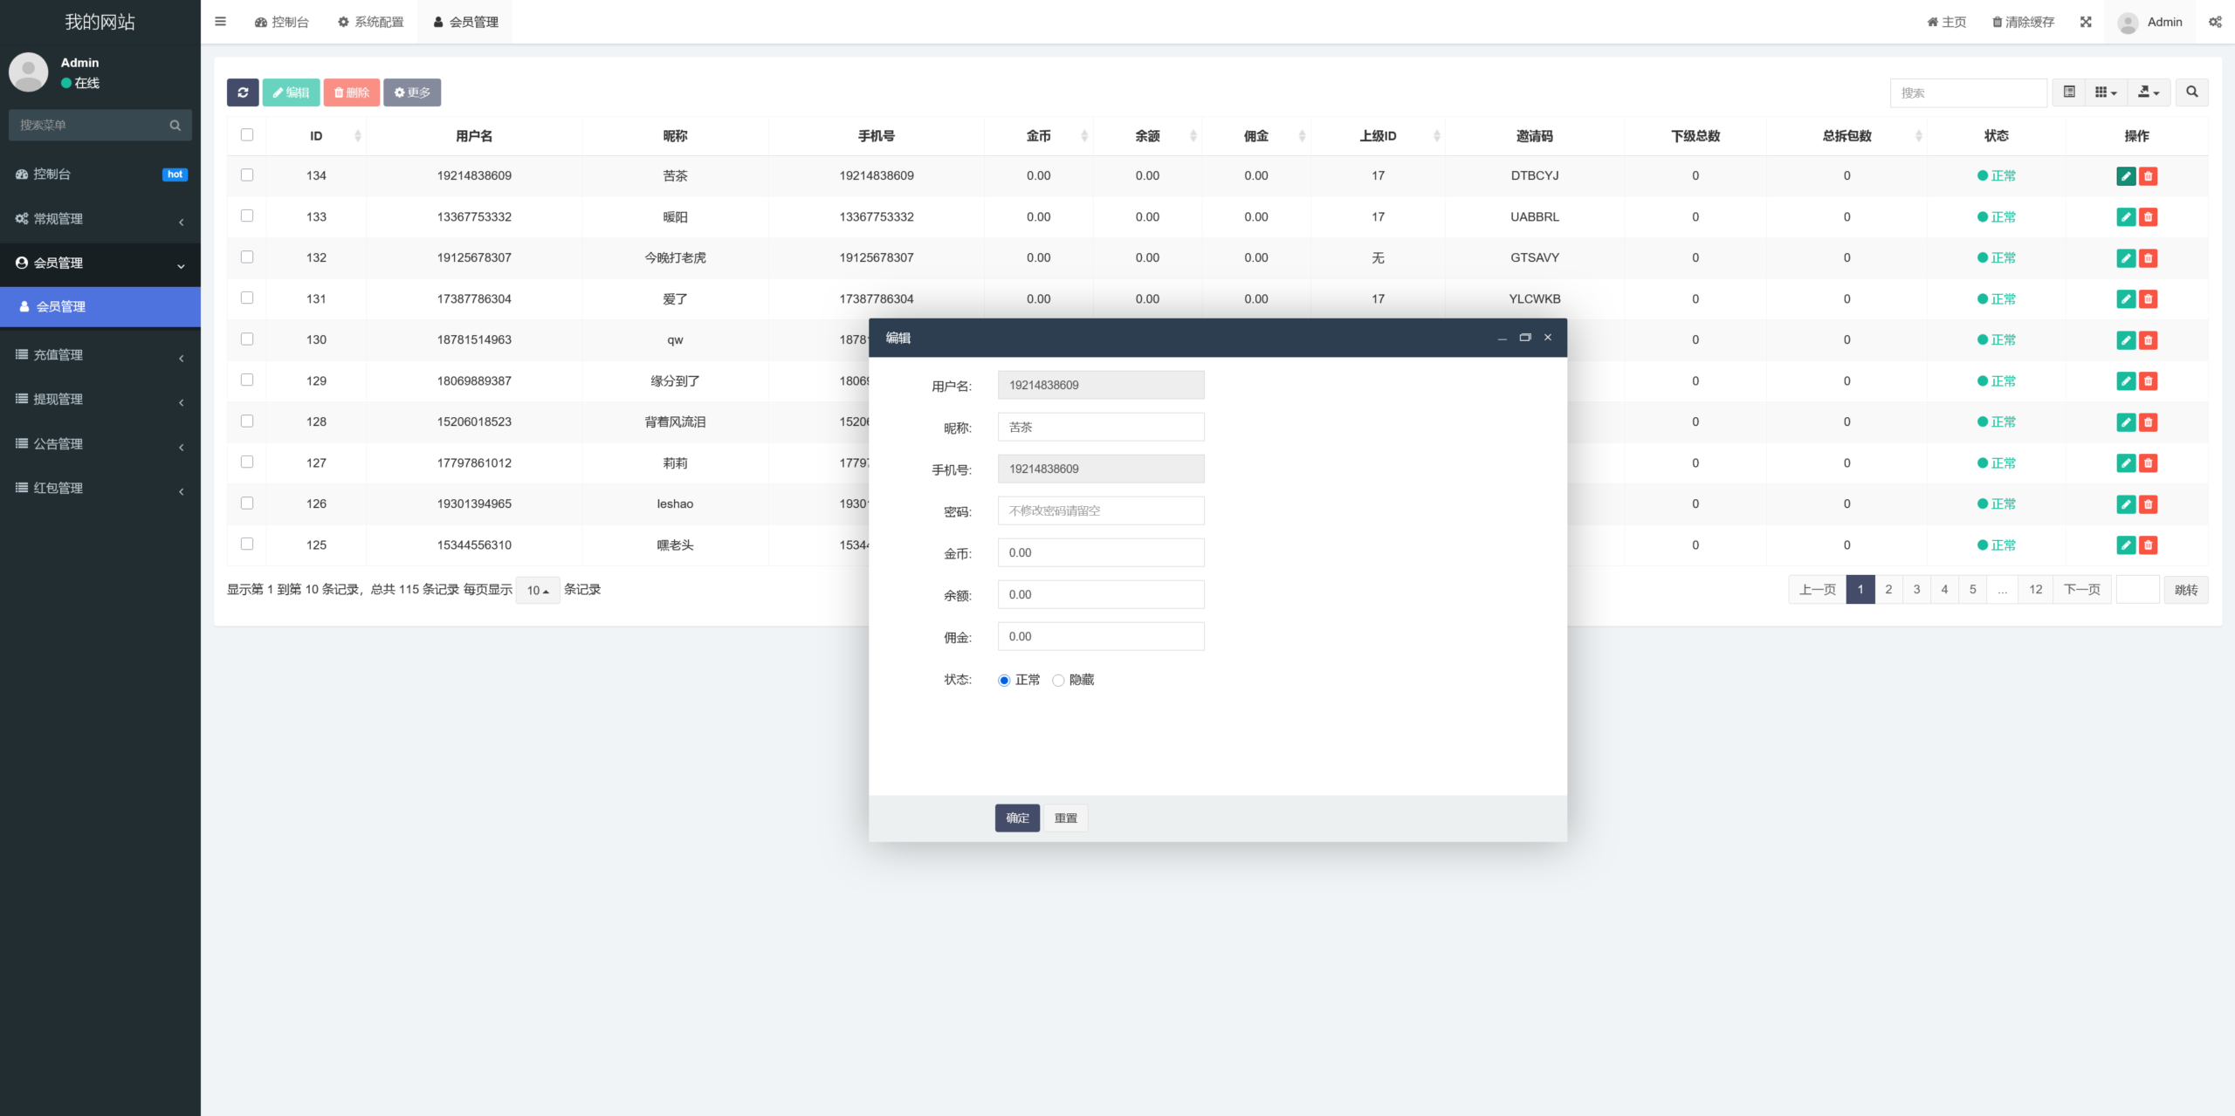Open the page size dropdown showing 10
Image resolution: width=2235 pixels, height=1116 pixels.
(x=538, y=591)
